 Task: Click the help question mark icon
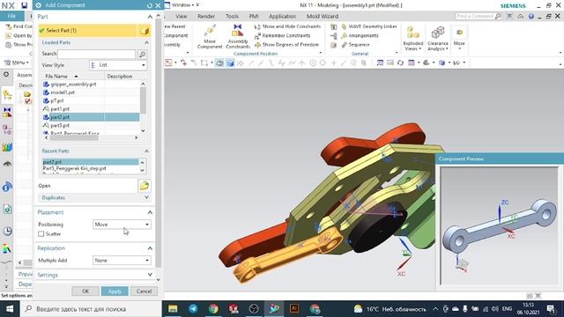tap(531, 17)
